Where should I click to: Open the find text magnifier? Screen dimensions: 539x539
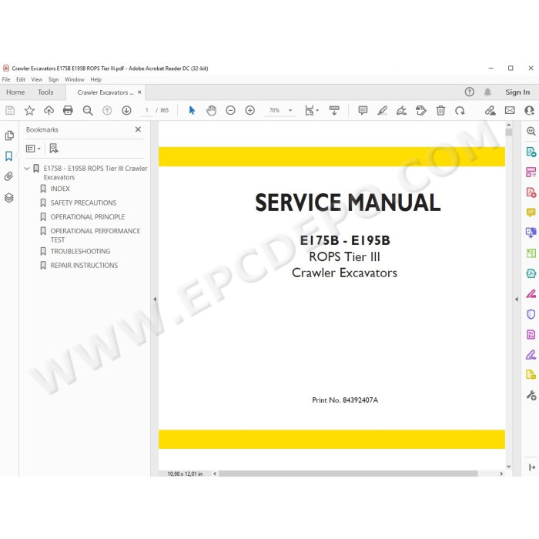(88, 110)
